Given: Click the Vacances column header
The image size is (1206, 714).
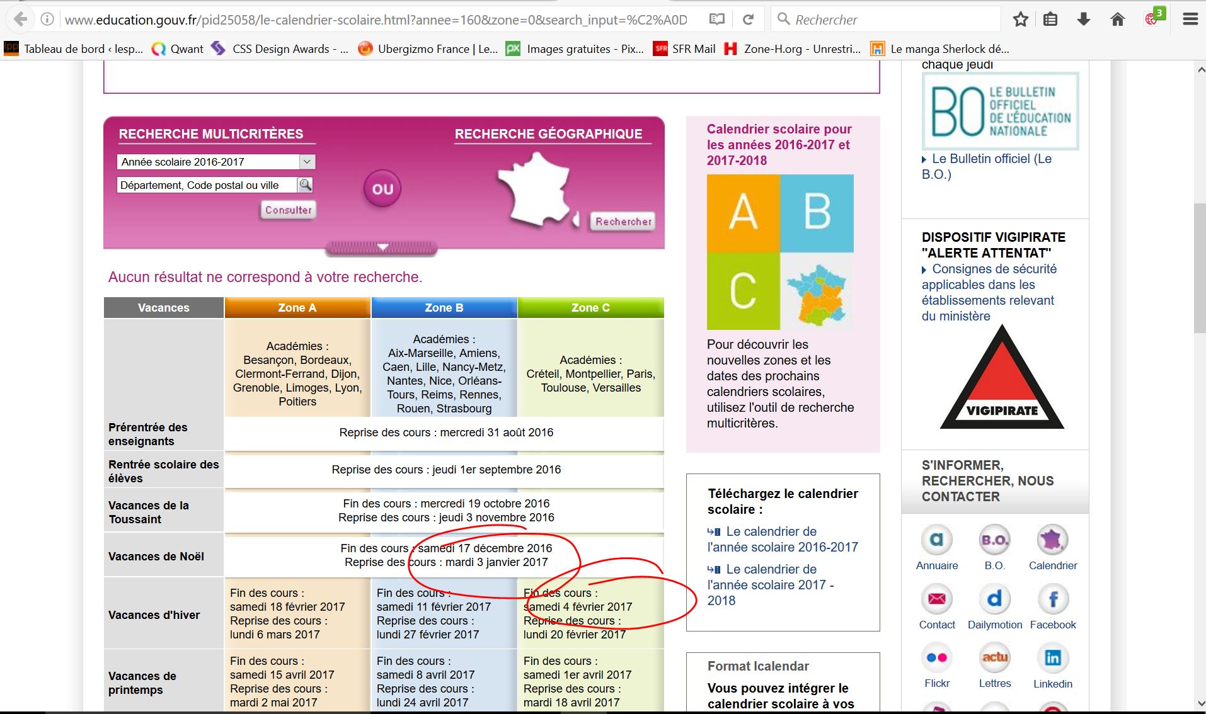Looking at the screenshot, I should pyautogui.click(x=164, y=308).
